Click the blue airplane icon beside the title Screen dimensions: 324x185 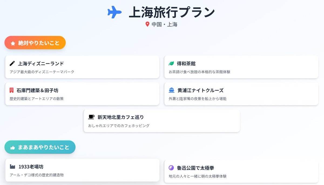coord(114,12)
